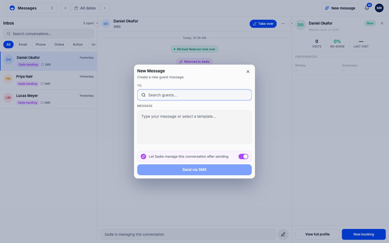The height and width of the screenshot is (243, 389).
Task: Select the Email filter tab
Action: (23, 45)
